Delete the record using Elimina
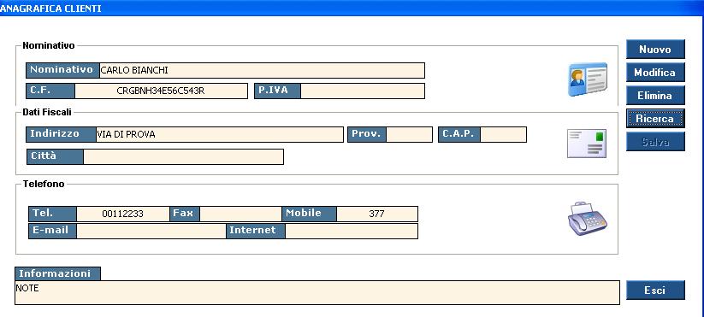The height and width of the screenshot is (317, 704). pos(655,96)
